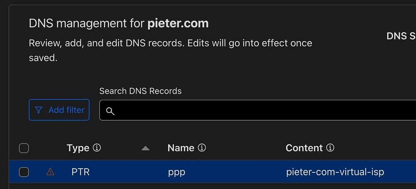
Task: Focus the Search DNS Records field
Action: 258,110
